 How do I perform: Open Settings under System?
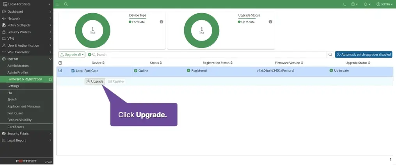pyautogui.click(x=13, y=86)
